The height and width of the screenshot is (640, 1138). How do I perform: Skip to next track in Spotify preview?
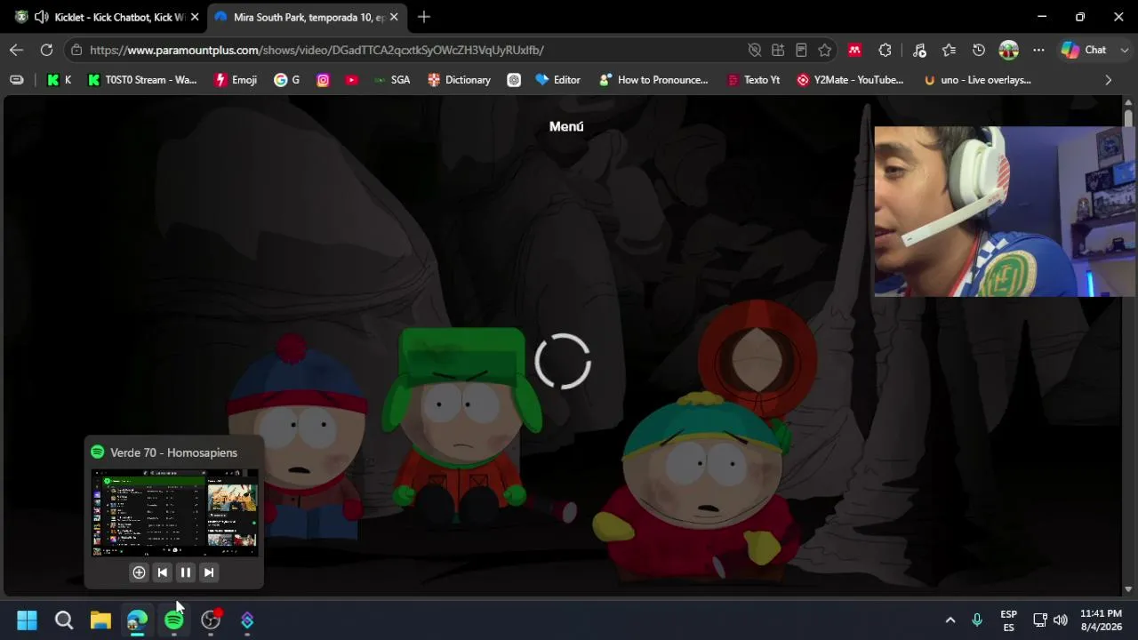(209, 572)
